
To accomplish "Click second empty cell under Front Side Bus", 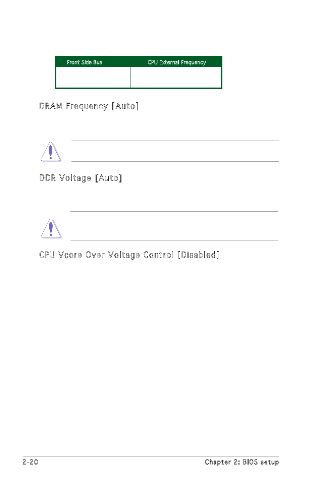I will click(x=93, y=83).
